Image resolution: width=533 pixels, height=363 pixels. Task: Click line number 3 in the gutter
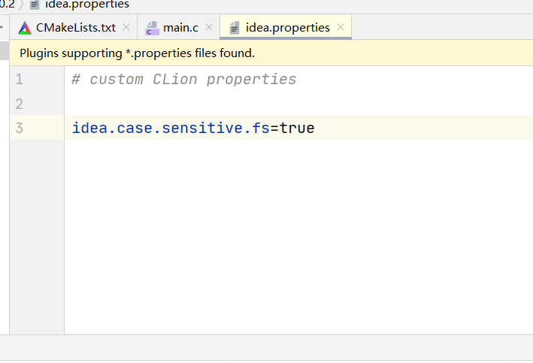[x=19, y=129]
